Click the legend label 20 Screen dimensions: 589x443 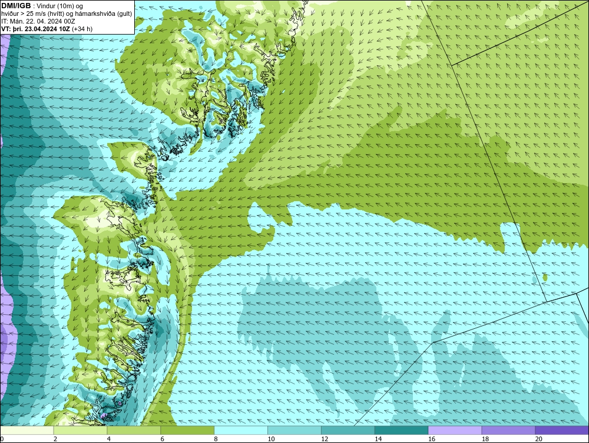click(539, 439)
